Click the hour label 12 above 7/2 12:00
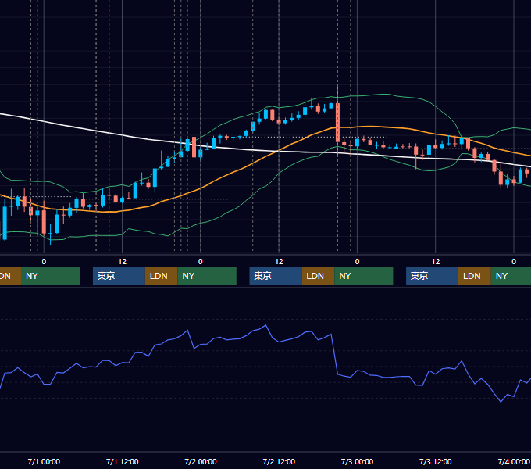531x469 pixels. (x=279, y=262)
